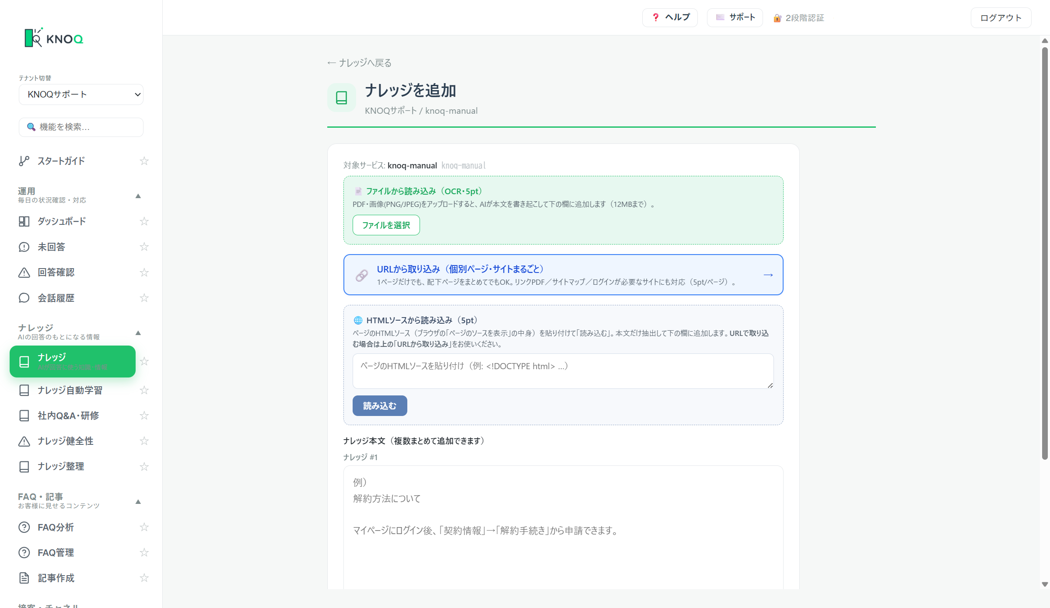
Task: Toggle the star next to FAQ分析
Action: [x=144, y=527]
